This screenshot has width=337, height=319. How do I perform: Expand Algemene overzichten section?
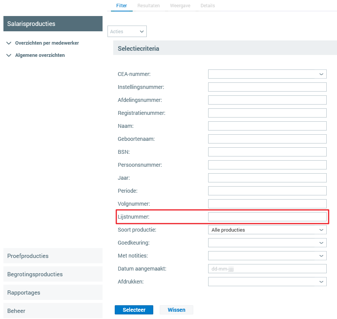(40, 55)
